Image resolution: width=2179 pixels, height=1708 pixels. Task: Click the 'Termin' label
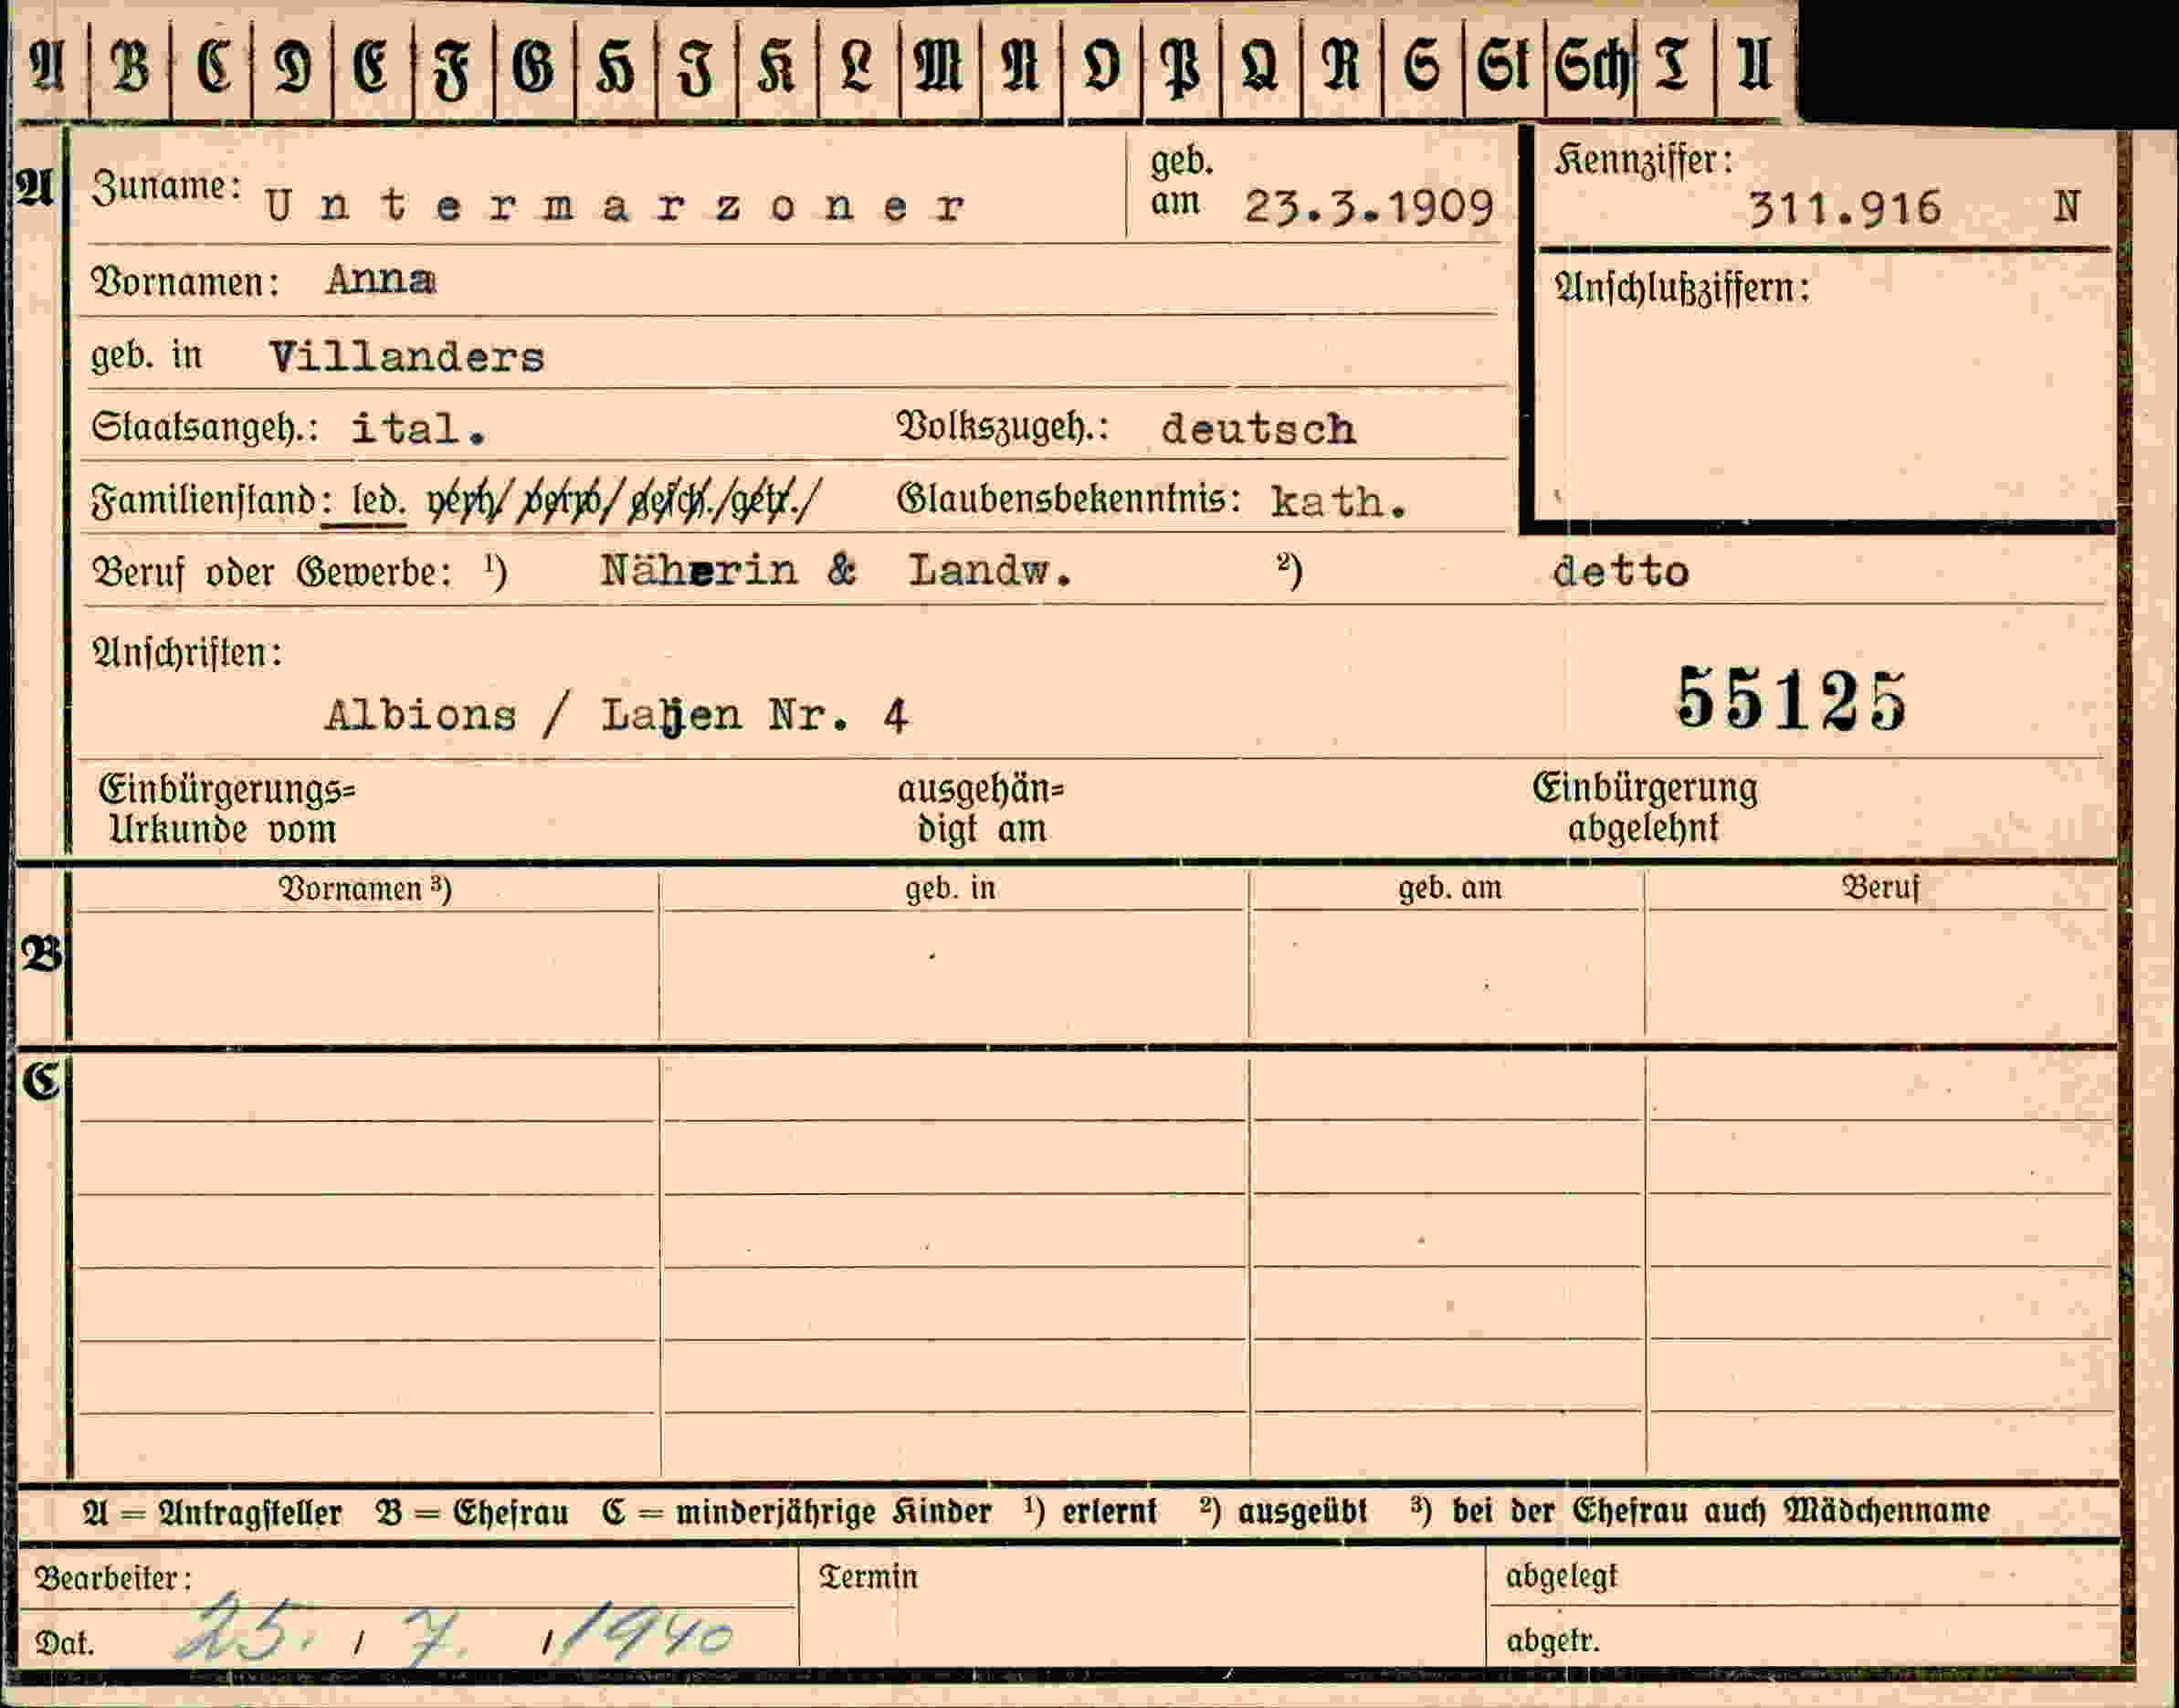868,1577
